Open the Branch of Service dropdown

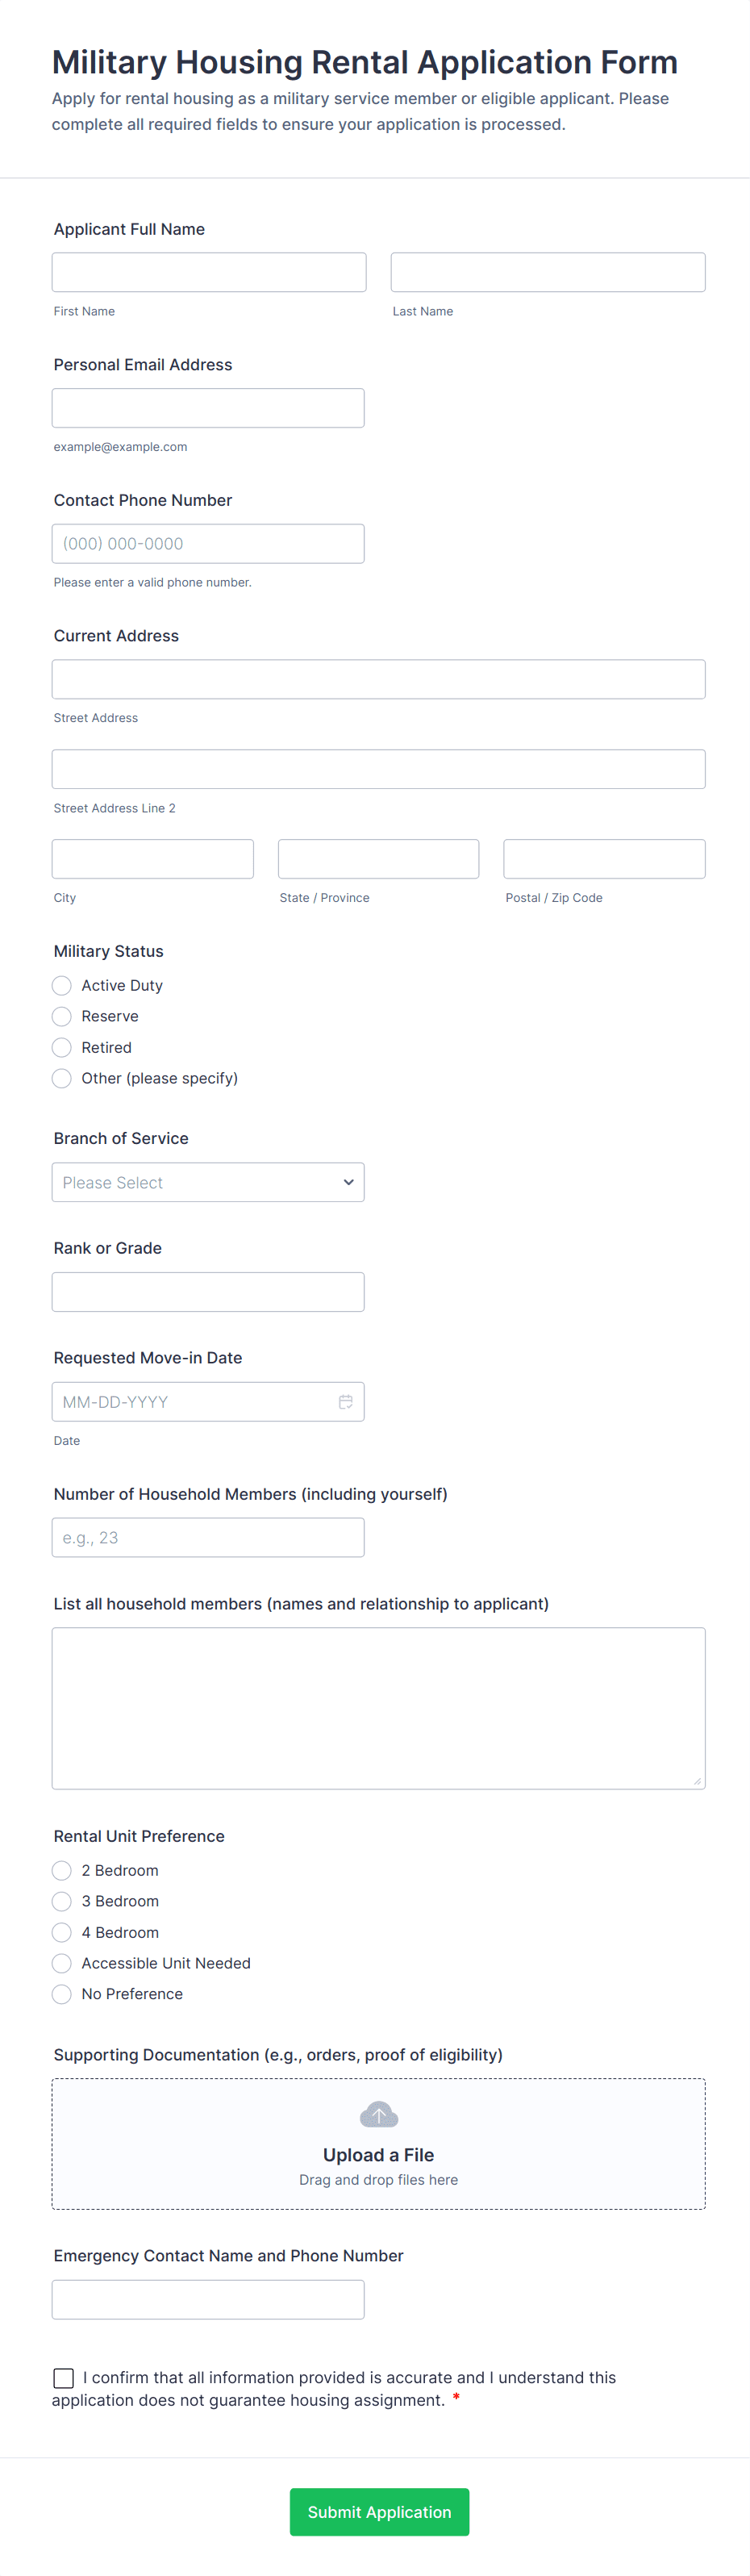(208, 1182)
